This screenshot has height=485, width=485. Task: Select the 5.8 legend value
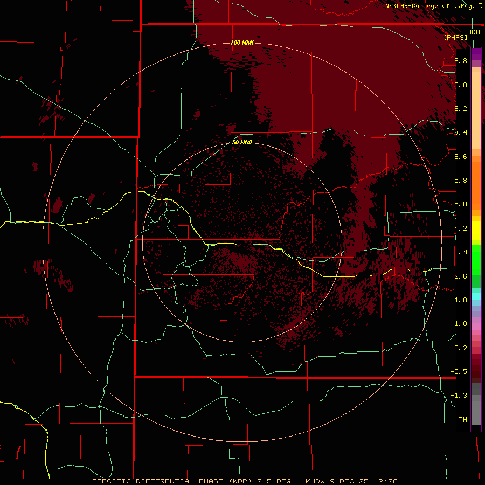[x=461, y=181]
